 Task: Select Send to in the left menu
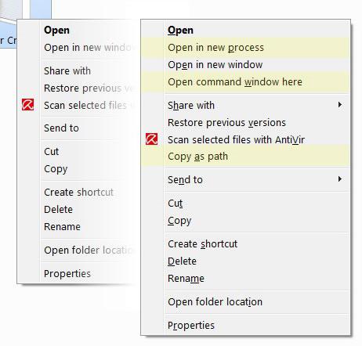(x=61, y=128)
